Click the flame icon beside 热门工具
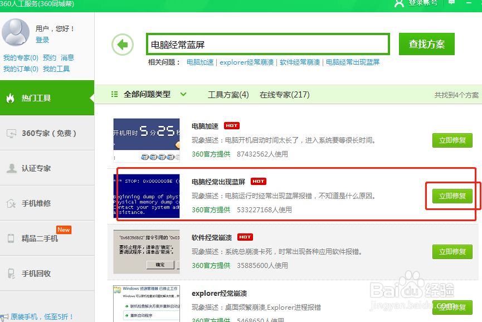Screen dimensions: 482x322 pyautogui.click(x=11, y=98)
